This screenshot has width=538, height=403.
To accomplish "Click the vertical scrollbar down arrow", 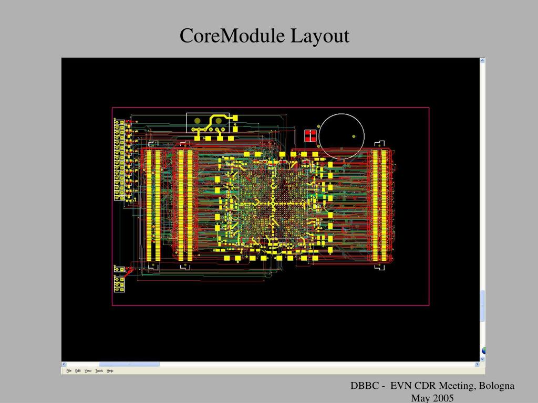I will [x=482, y=359].
